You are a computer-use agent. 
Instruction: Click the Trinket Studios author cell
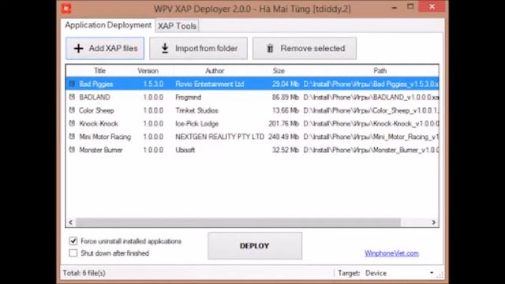coord(196,110)
